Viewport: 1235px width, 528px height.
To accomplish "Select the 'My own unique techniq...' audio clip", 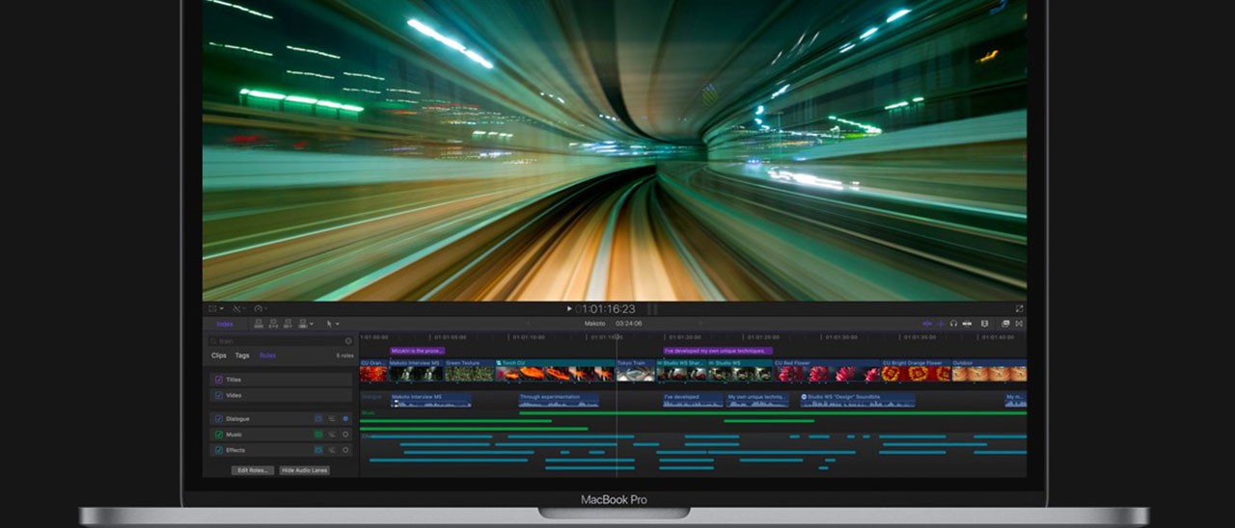I will [x=757, y=399].
